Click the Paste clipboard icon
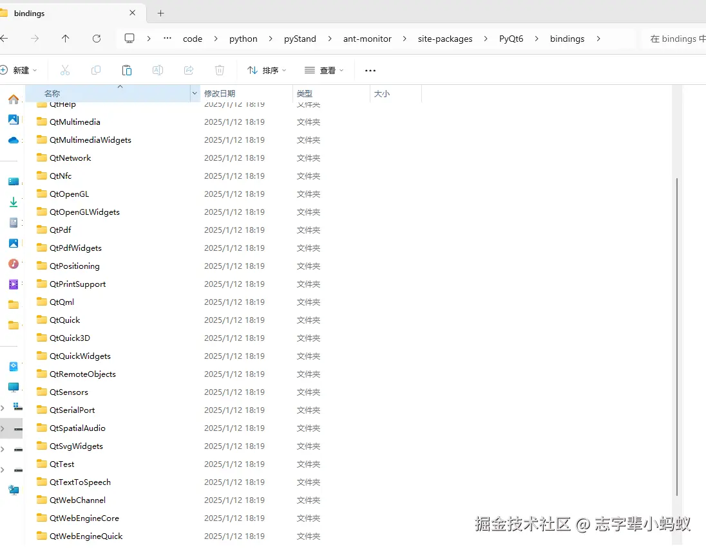The width and height of the screenshot is (706, 548). tap(127, 70)
